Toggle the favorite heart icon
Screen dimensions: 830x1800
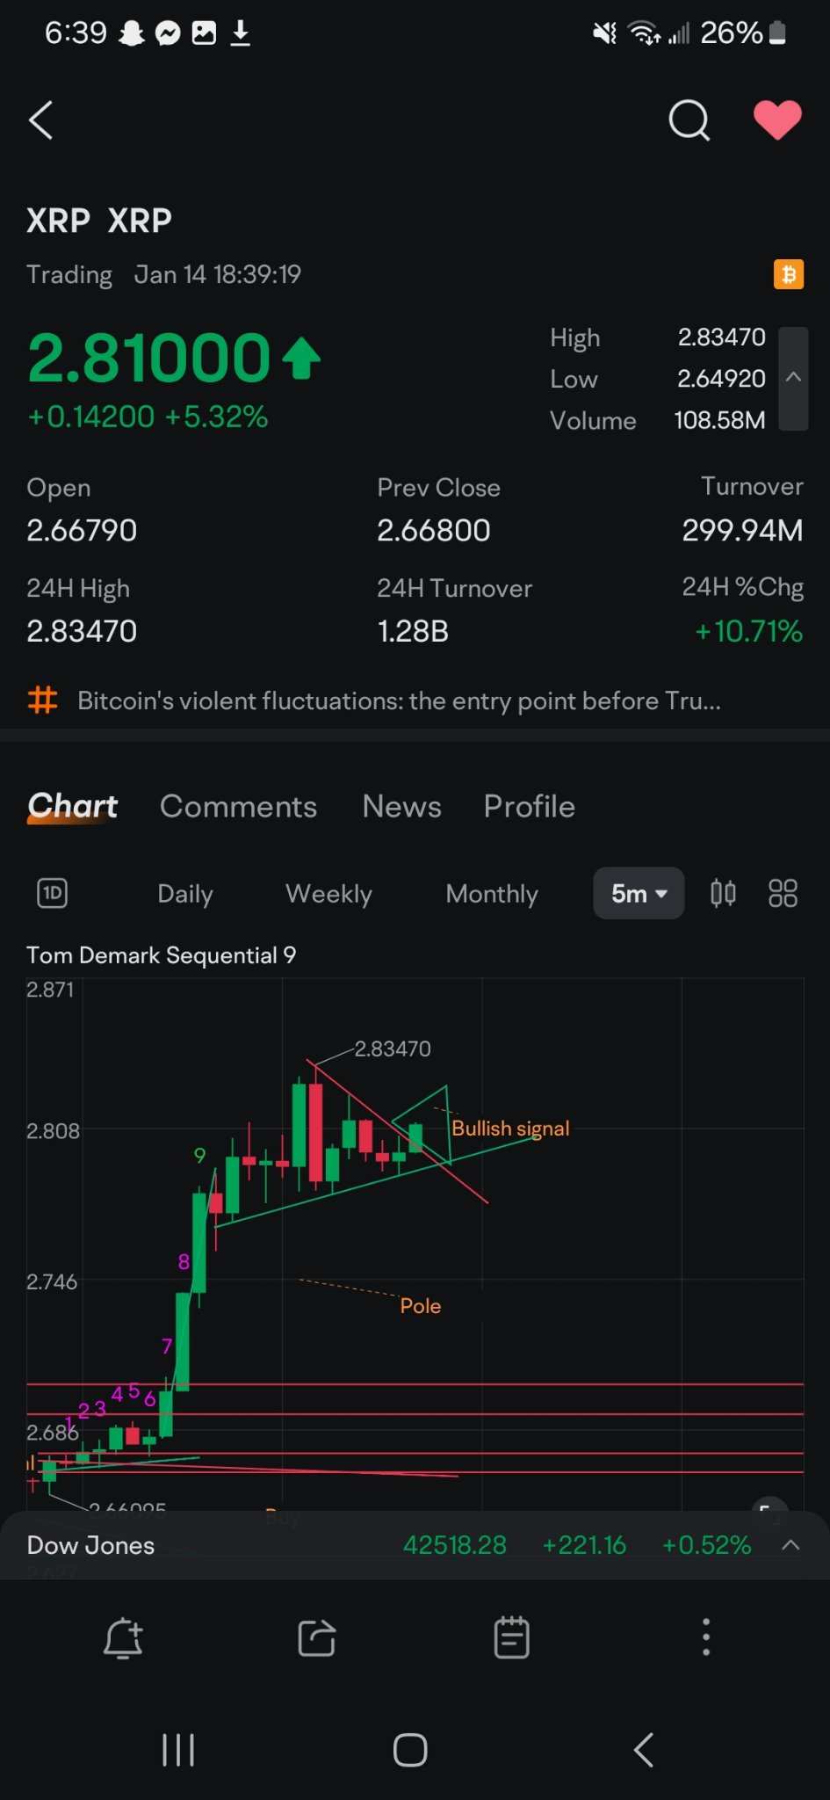777,120
